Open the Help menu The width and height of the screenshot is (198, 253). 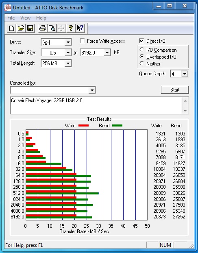tap(41, 18)
